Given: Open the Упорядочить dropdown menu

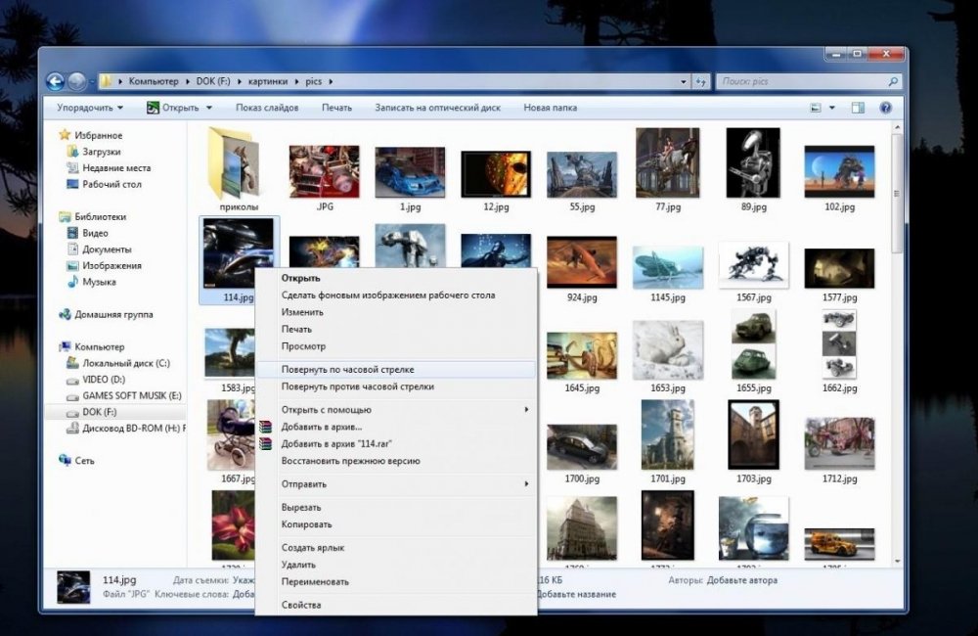Looking at the screenshot, I should coord(90,108).
